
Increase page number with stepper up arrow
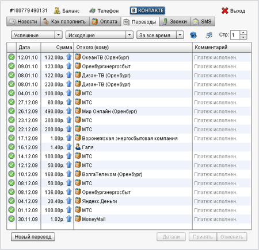coord(243,33)
